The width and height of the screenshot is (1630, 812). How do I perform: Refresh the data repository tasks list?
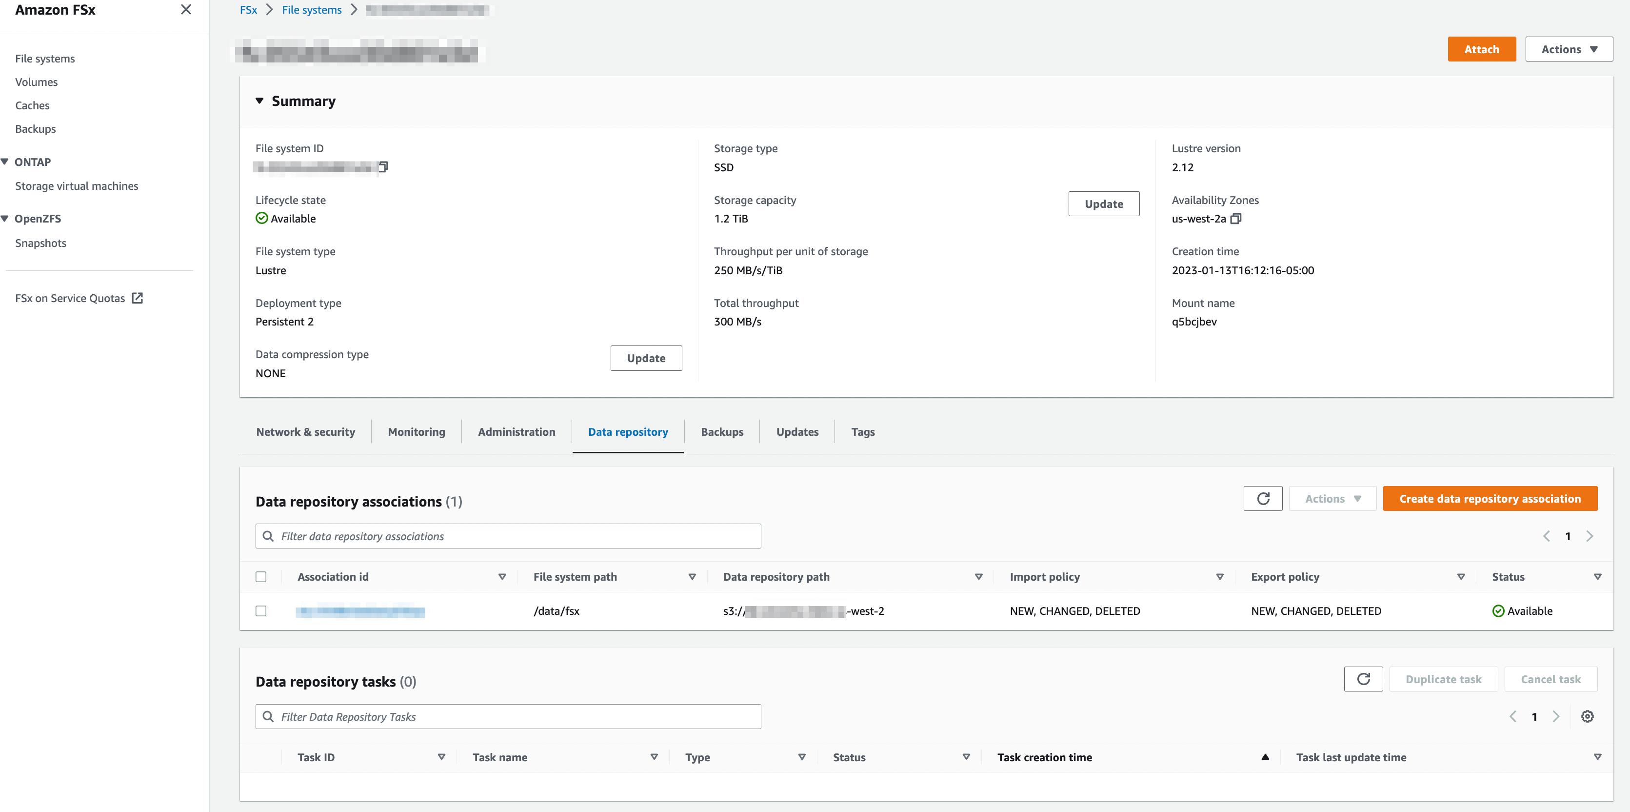tap(1363, 679)
